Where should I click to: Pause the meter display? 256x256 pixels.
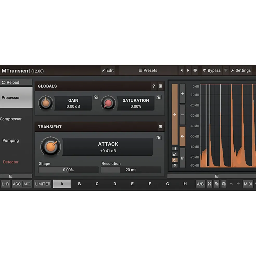tap(175, 149)
